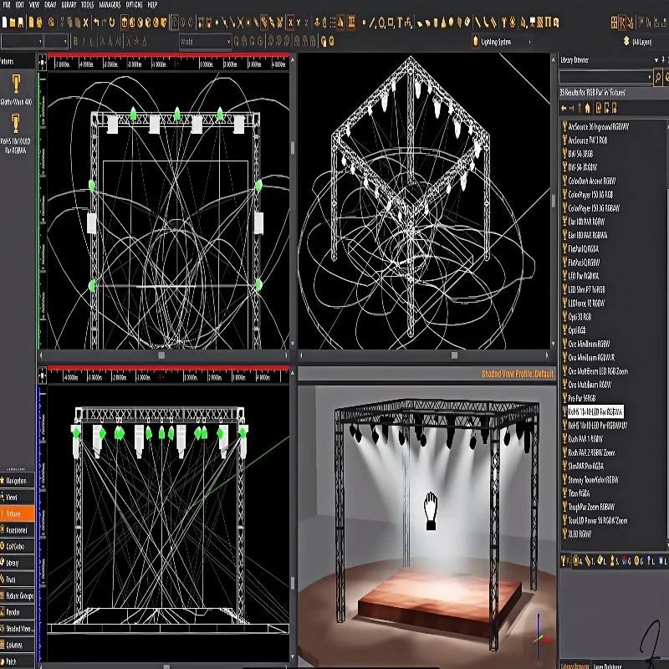Open the library search history dropdown
669x669 pixels.
pyautogui.click(x=650, y=78)
